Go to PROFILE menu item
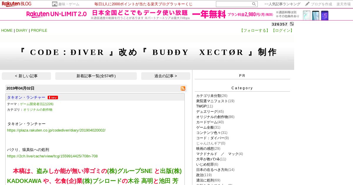Screen dimensions: 353x185 coord(39,31)
